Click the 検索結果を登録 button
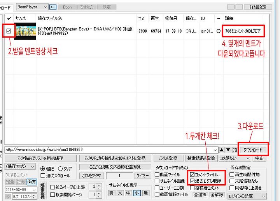 coord(201,158)
